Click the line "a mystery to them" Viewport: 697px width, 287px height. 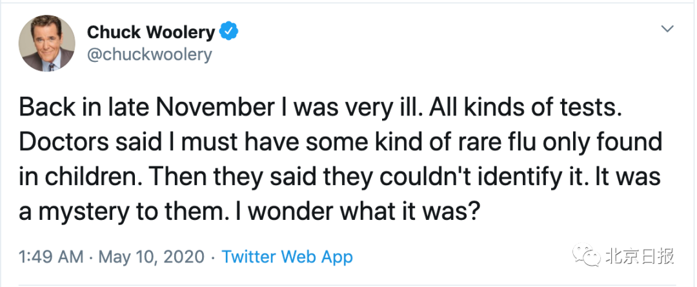248,212
